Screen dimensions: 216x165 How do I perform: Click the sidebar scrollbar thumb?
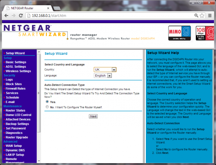[x=39, y=93]
